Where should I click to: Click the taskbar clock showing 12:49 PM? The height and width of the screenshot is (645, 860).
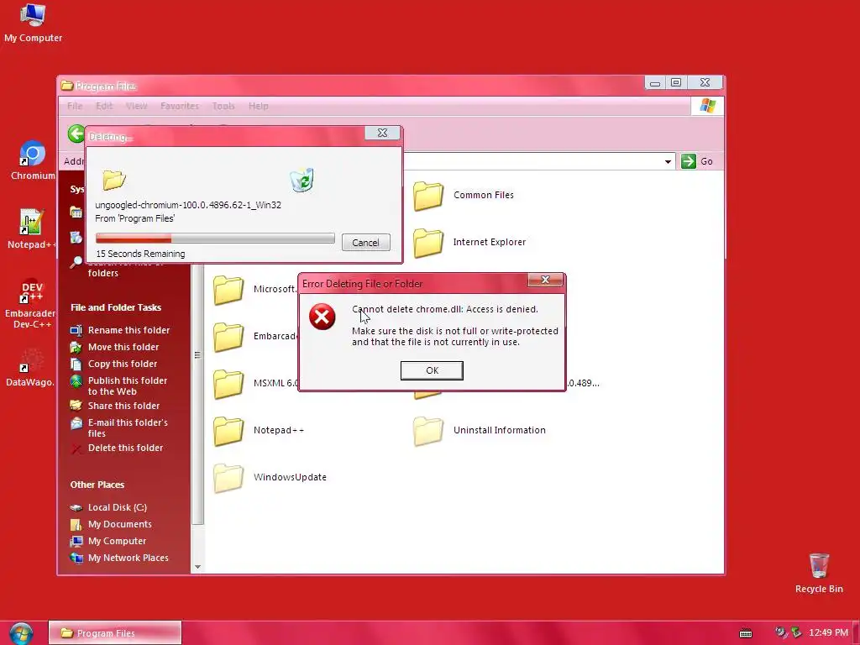tap(828, 633)
